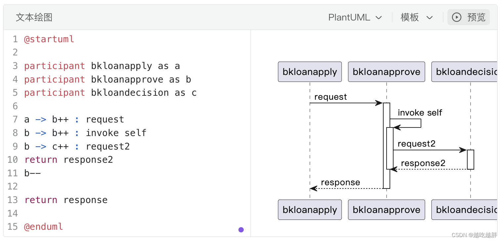Click the bottom bkloanapprove participant box

click(x=386, y=210)
